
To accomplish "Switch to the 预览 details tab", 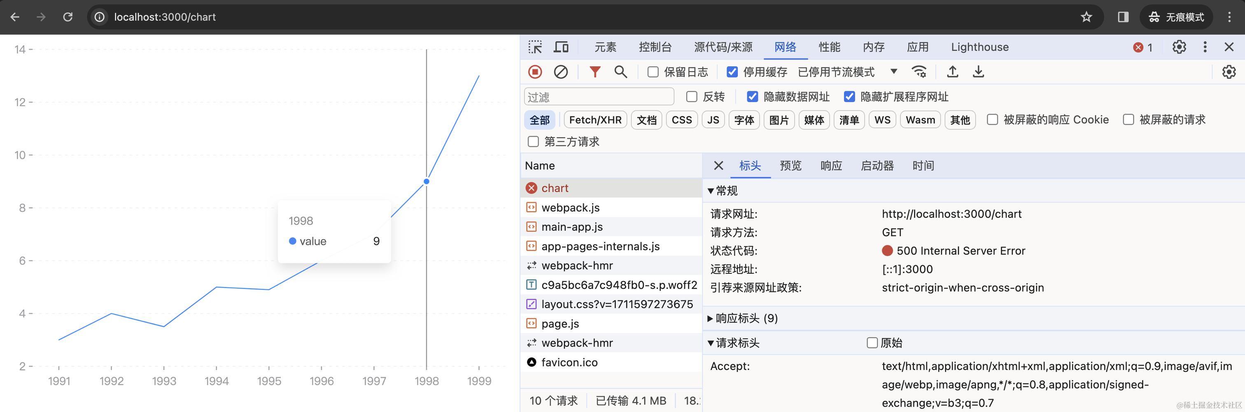I will coord(791,166).
